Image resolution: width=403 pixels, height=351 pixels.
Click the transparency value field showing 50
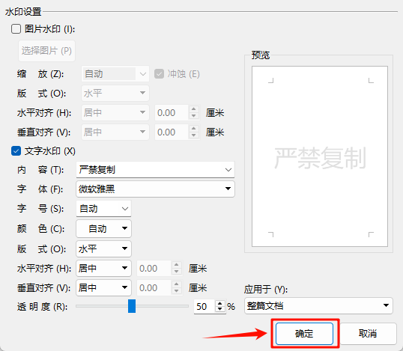click(x=204, y=306)
